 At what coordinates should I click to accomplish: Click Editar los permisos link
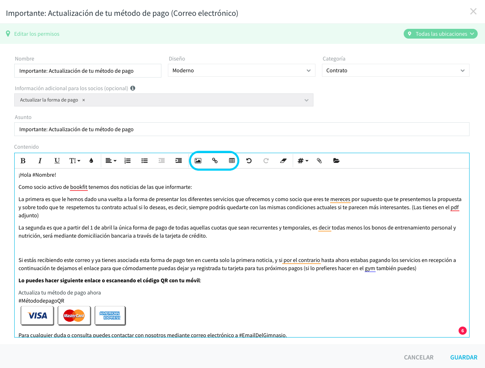point(37,34)
